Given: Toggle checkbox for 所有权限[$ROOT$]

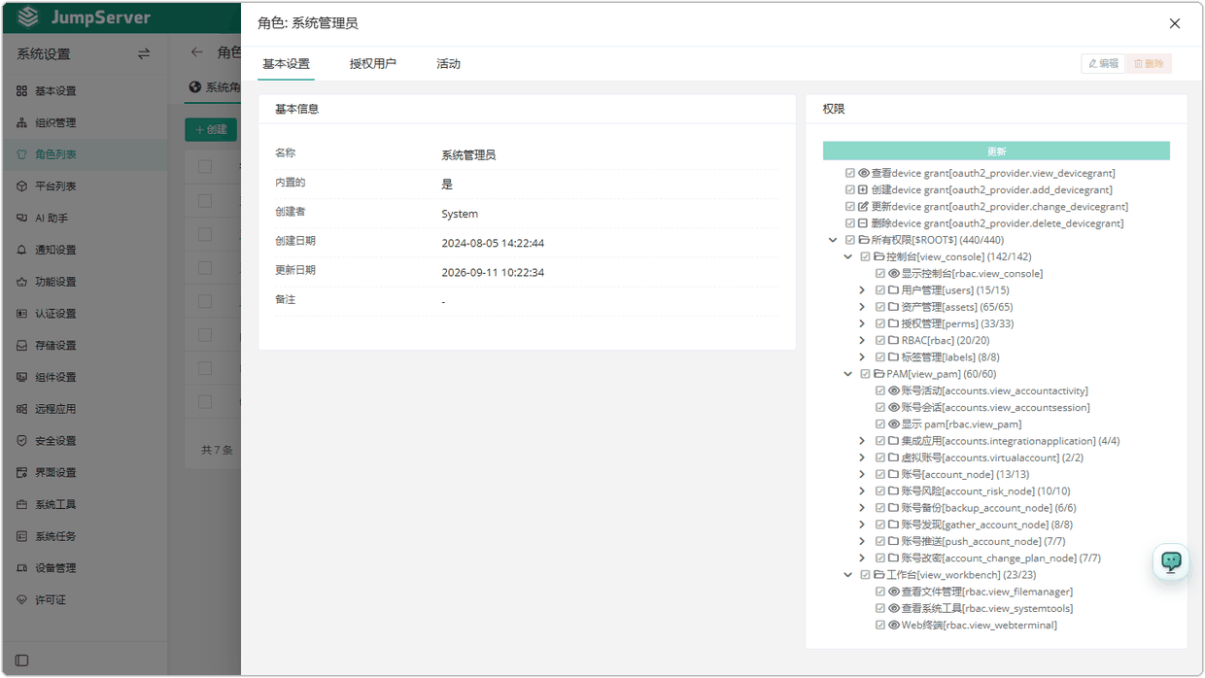Looking at the screenshot, I should click(x=850, y=240).
